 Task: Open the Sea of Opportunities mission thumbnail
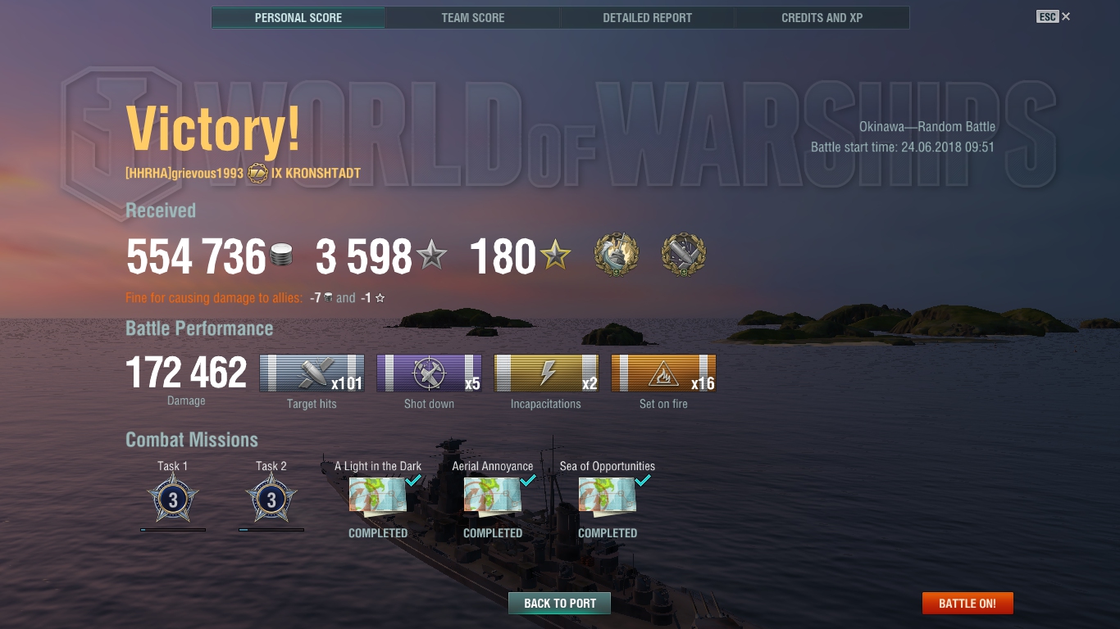(x=608, y=495)
